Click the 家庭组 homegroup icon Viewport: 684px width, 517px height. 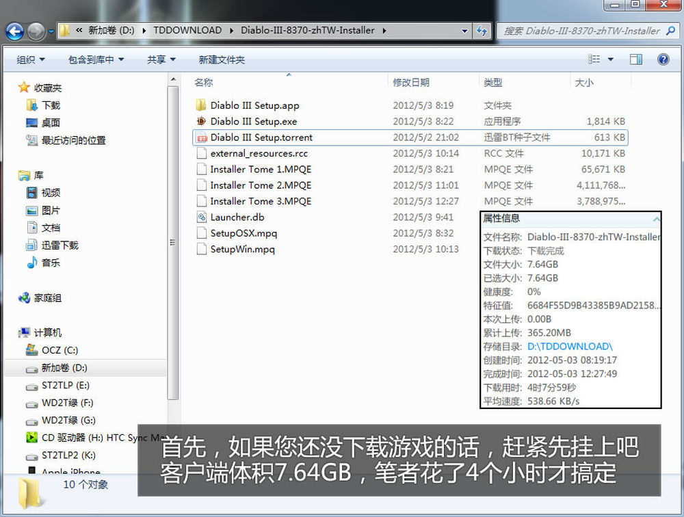click(24, 298)
